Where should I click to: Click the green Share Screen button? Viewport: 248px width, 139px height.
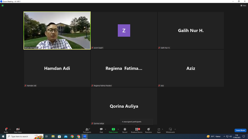pos(113,130)
